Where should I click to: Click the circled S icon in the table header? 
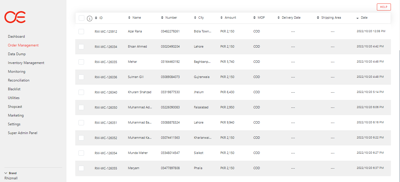click(90, 18)
